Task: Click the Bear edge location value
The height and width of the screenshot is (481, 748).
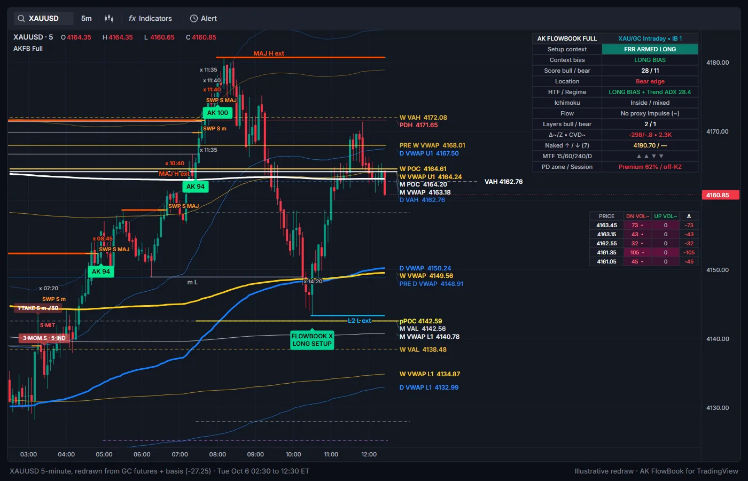Action: pyautogui.click(x=650, y=81)
